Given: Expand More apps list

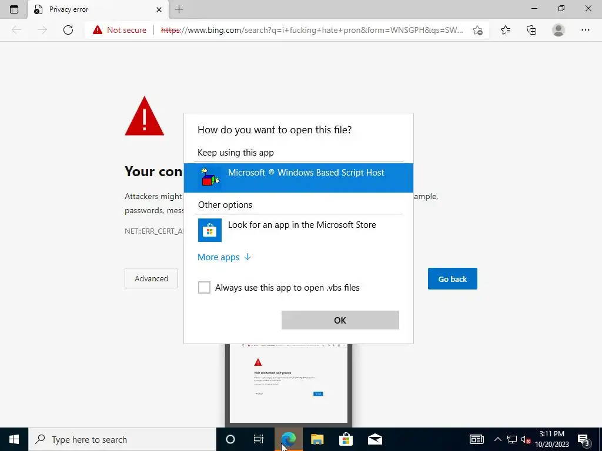Looking at the screenshot, I should tap(224, 257).
